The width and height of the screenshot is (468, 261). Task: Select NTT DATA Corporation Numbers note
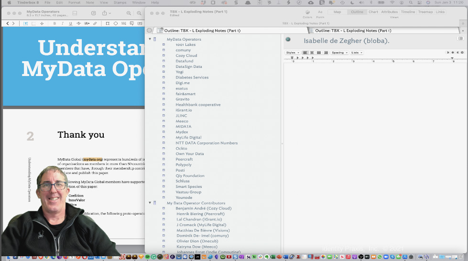[x=207, y=143]
